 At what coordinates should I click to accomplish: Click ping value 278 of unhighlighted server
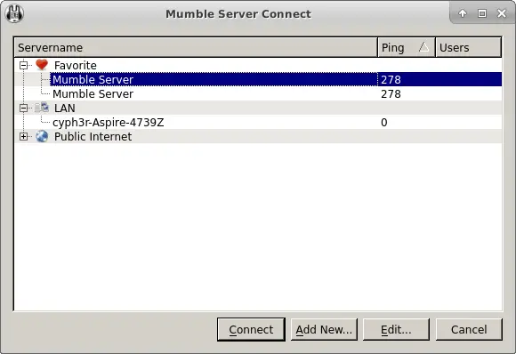tap(391, 94)
